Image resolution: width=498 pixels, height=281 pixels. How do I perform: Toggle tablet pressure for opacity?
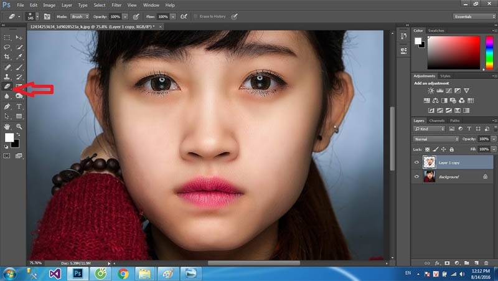coord(136,17)
